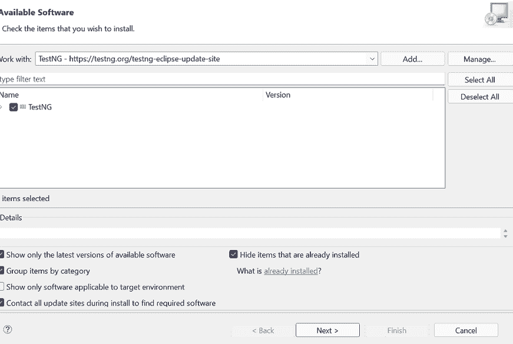
Task: Proceed with the Next > button
Action: click(x=327, y=330)
